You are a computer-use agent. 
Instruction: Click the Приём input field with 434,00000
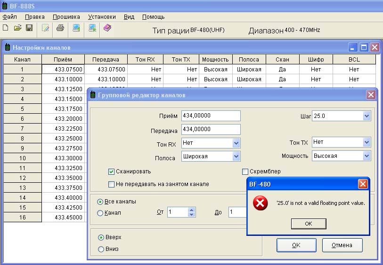tap(211, 116)
